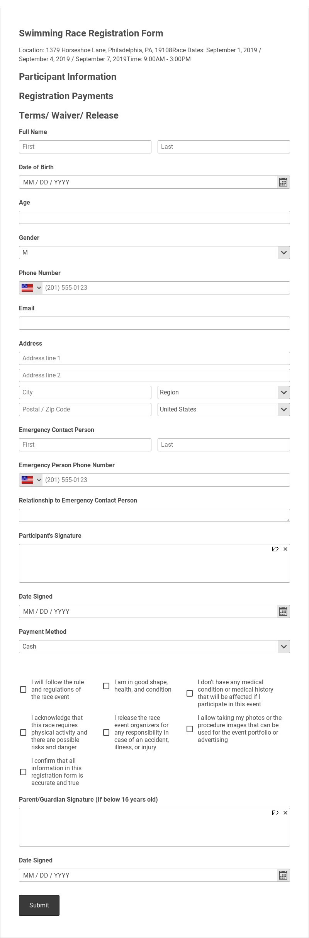
Task: Go to Terms/ Waiver/ Release section heading
Action: 69,115
